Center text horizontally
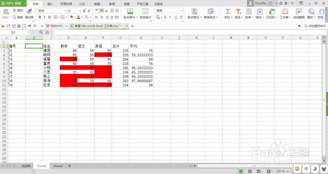 pos(102,17)
